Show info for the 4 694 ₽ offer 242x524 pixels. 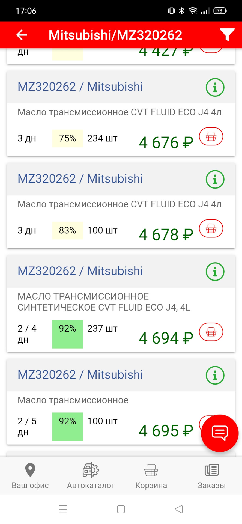point(215,272)
